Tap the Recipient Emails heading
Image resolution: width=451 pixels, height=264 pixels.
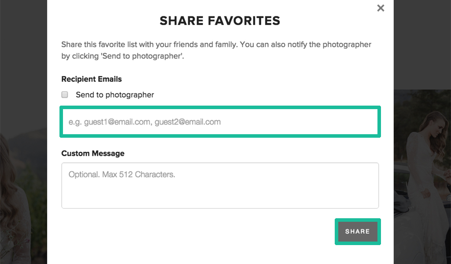point(91,79)
